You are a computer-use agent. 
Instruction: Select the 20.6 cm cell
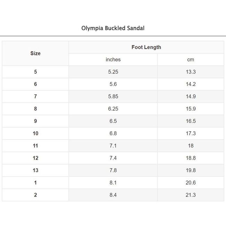191,183
